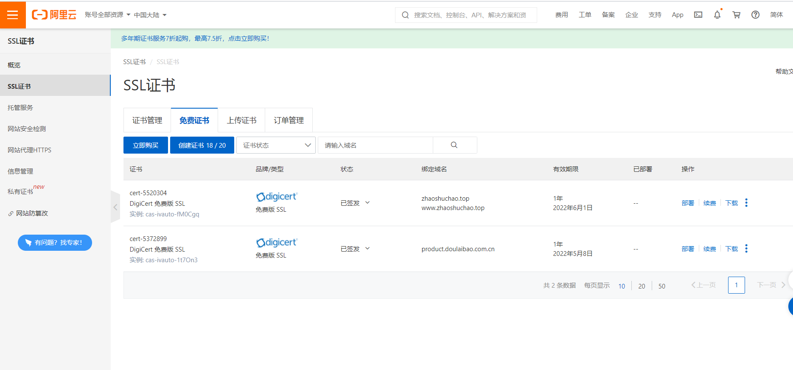Click 续费 for cert-5372899
The width and height of the screenshot is (793, 370).
(709, 249)
